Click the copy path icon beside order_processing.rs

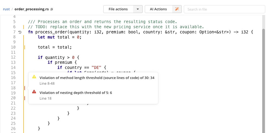[52, 9]
